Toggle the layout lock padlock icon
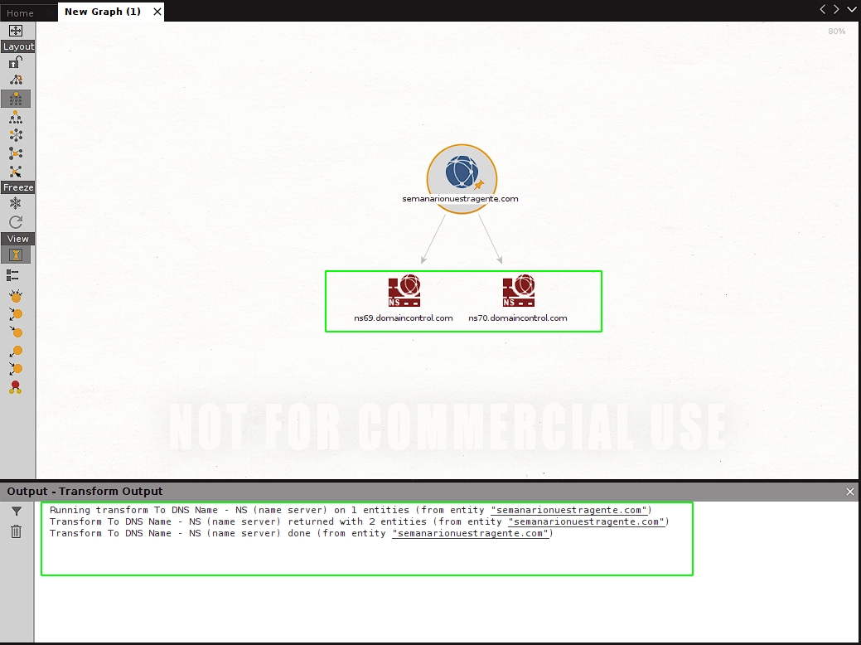The width and height of the screenshot is (861, 645). point(16,61)
